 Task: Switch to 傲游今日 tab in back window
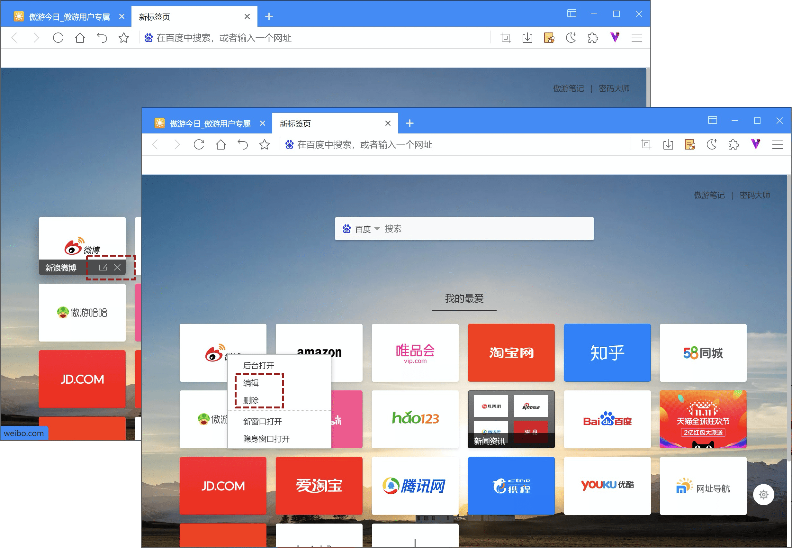point(69,16)
